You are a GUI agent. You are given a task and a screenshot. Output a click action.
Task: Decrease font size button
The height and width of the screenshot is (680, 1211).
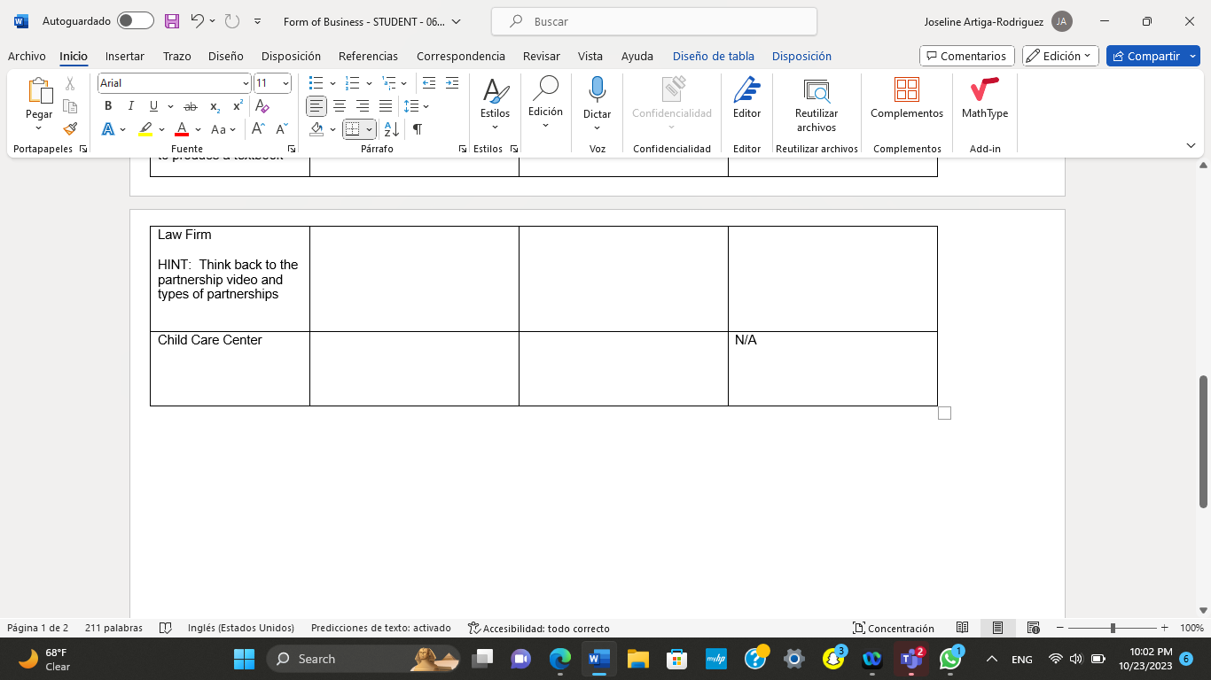point(281,129)
